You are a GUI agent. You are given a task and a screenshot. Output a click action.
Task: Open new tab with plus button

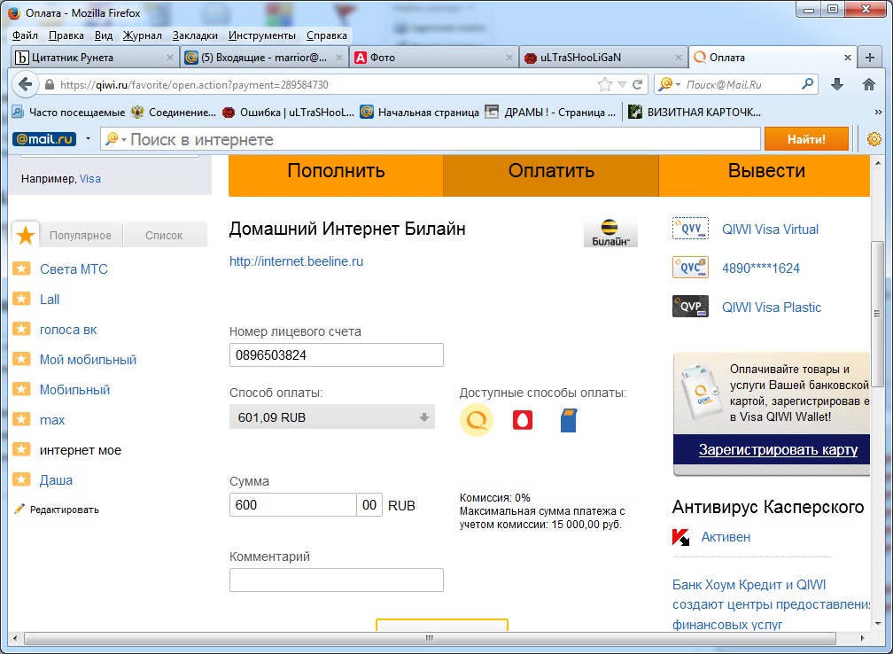tap(870, 58)
